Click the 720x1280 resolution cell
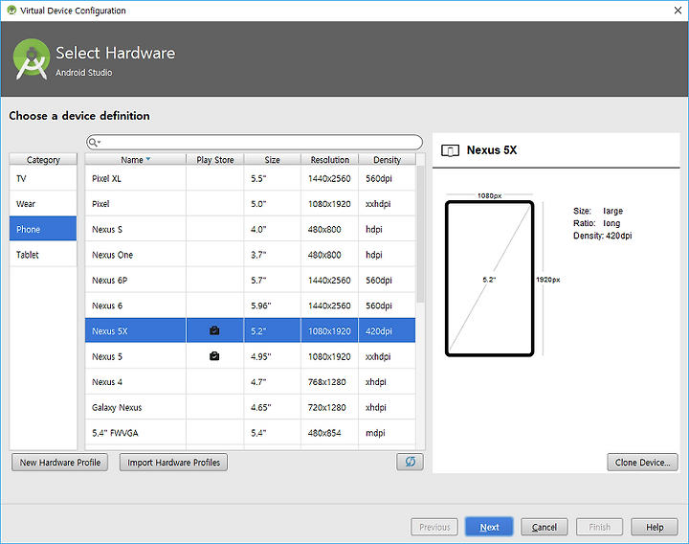 click(x=329, y=407)
